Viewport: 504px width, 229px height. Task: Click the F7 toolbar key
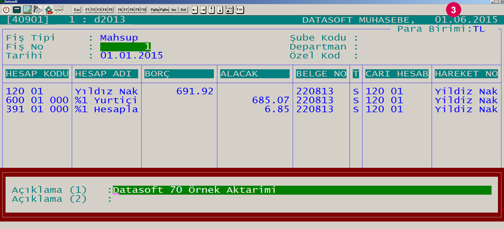click(x=126, y=10)
